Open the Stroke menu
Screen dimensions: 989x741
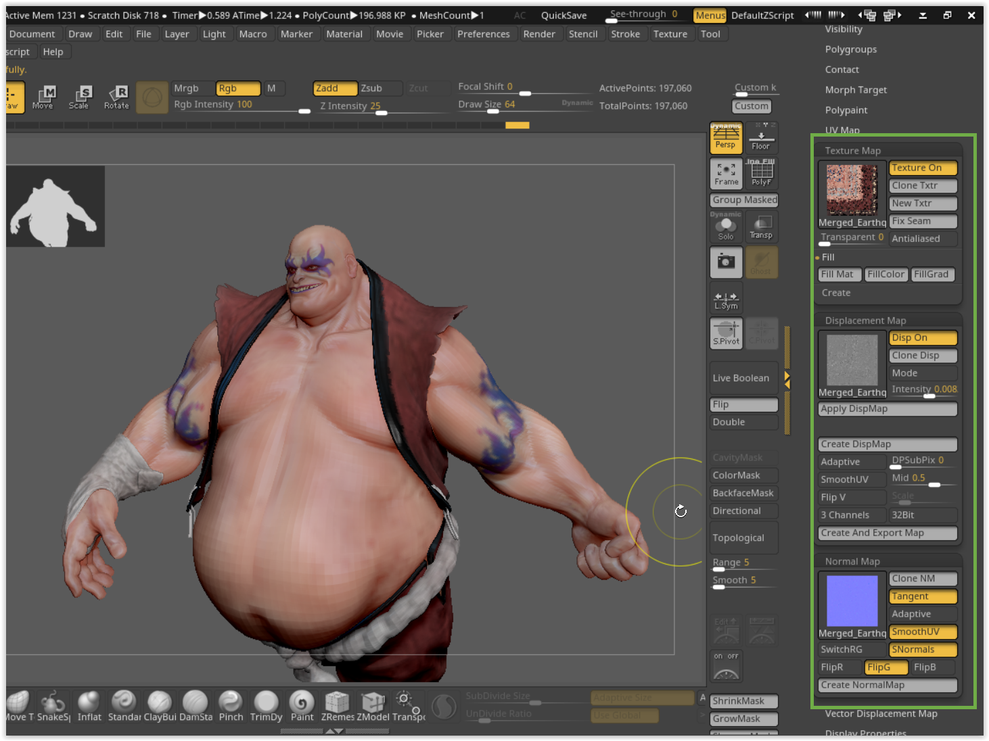625,34
